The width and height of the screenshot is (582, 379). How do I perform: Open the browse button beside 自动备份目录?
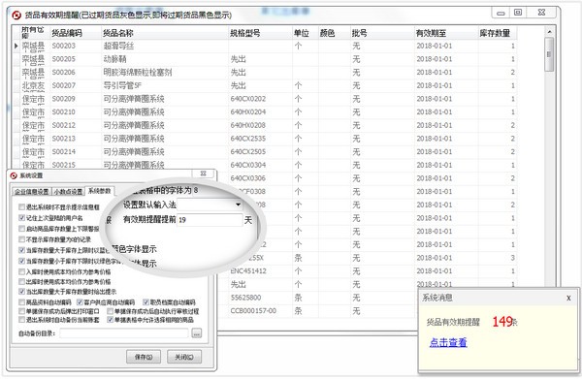(197, 333)
